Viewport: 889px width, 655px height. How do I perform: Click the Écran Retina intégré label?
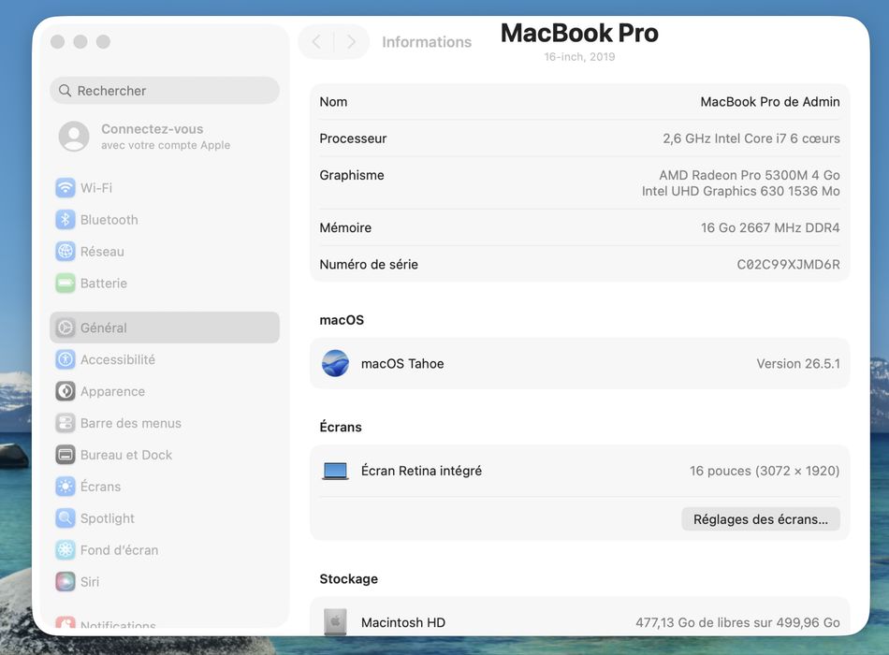point(421,471)
